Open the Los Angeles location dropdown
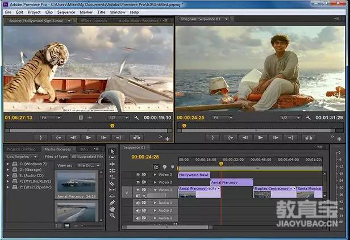The width and height of the screenshot is (350, 240). click(x=22, y=157)
